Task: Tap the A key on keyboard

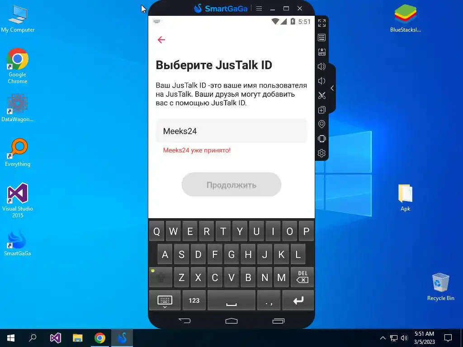Action: [165, 254]
